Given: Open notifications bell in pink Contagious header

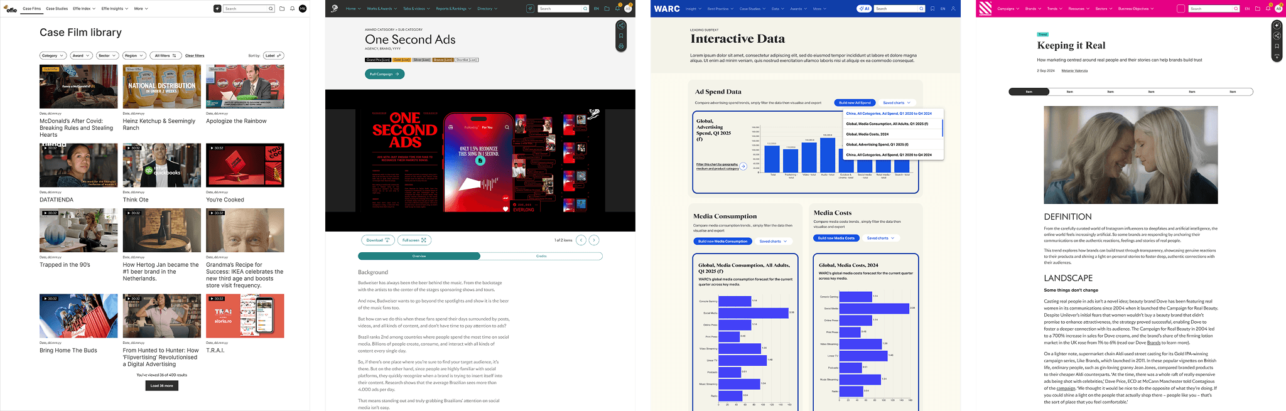Looking at the screenshot, I should (x=1268, y=9).
